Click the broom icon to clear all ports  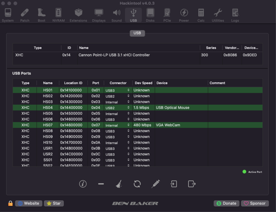119,184
